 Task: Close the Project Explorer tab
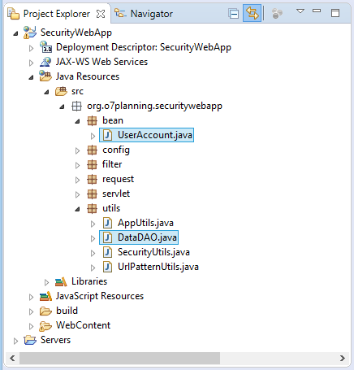(101, 14)
